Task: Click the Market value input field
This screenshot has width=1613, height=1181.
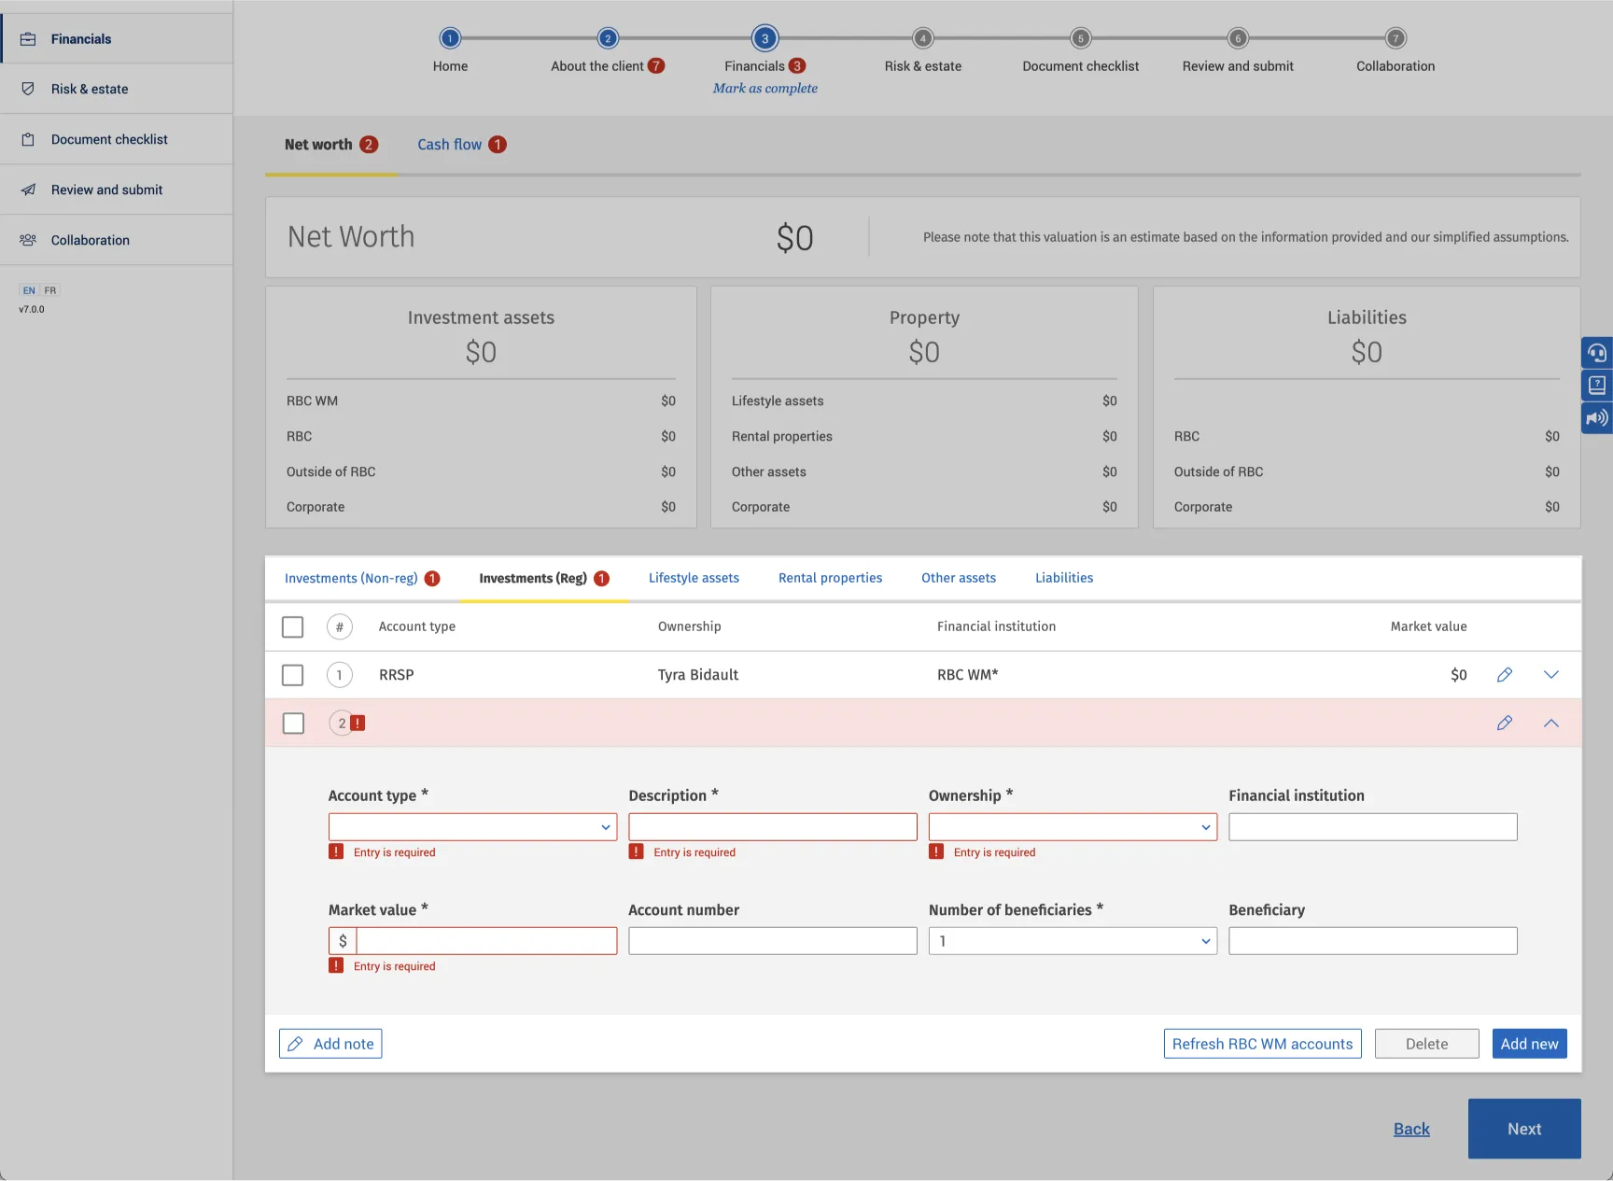Action: coord(485,941)
